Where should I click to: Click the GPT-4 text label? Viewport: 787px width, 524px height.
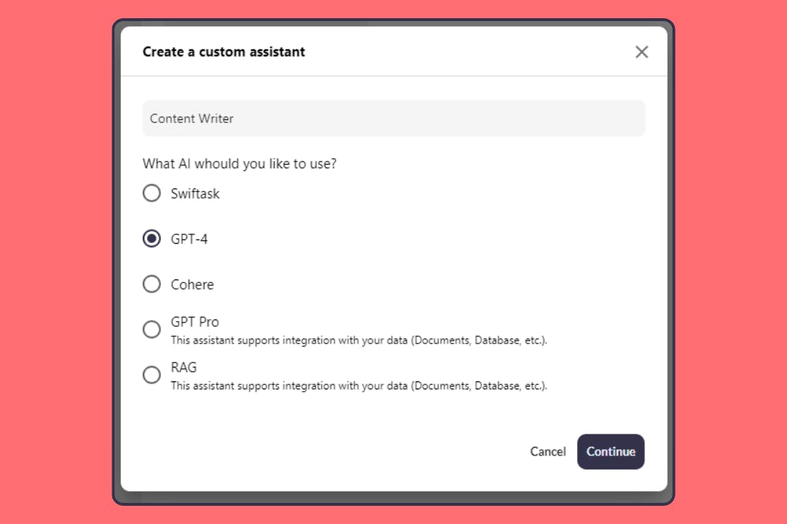click(189, 239)
